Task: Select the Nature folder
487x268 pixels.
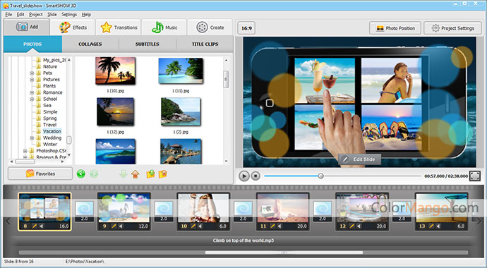Action: click(49, 66)
